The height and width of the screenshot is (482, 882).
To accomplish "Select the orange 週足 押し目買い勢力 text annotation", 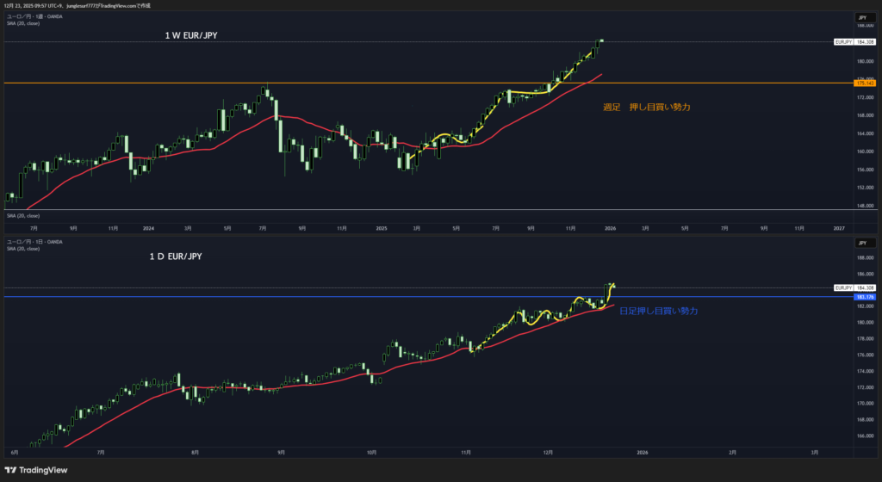I will 646,108.
